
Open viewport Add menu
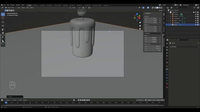click(27, 8)
